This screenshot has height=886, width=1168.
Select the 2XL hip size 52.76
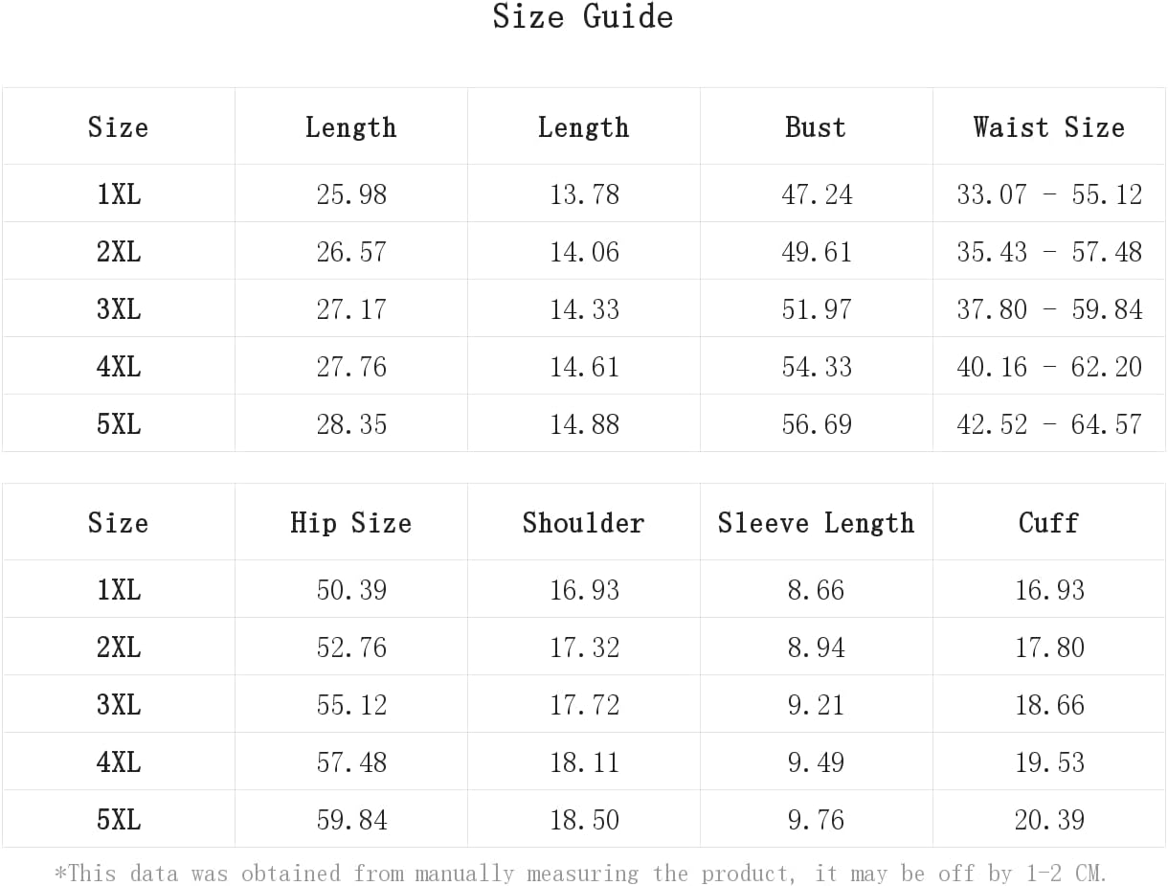[x=351, y=647]
